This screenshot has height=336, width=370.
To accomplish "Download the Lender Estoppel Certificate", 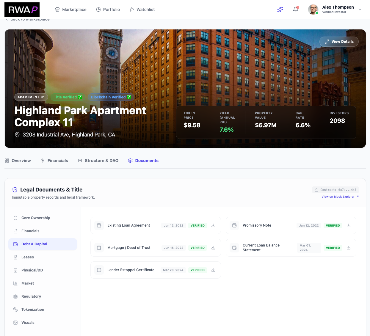I will 213,270.
